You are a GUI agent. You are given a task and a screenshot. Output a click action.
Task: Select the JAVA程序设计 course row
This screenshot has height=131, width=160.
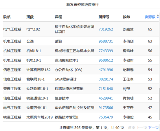tap(81, 79)
